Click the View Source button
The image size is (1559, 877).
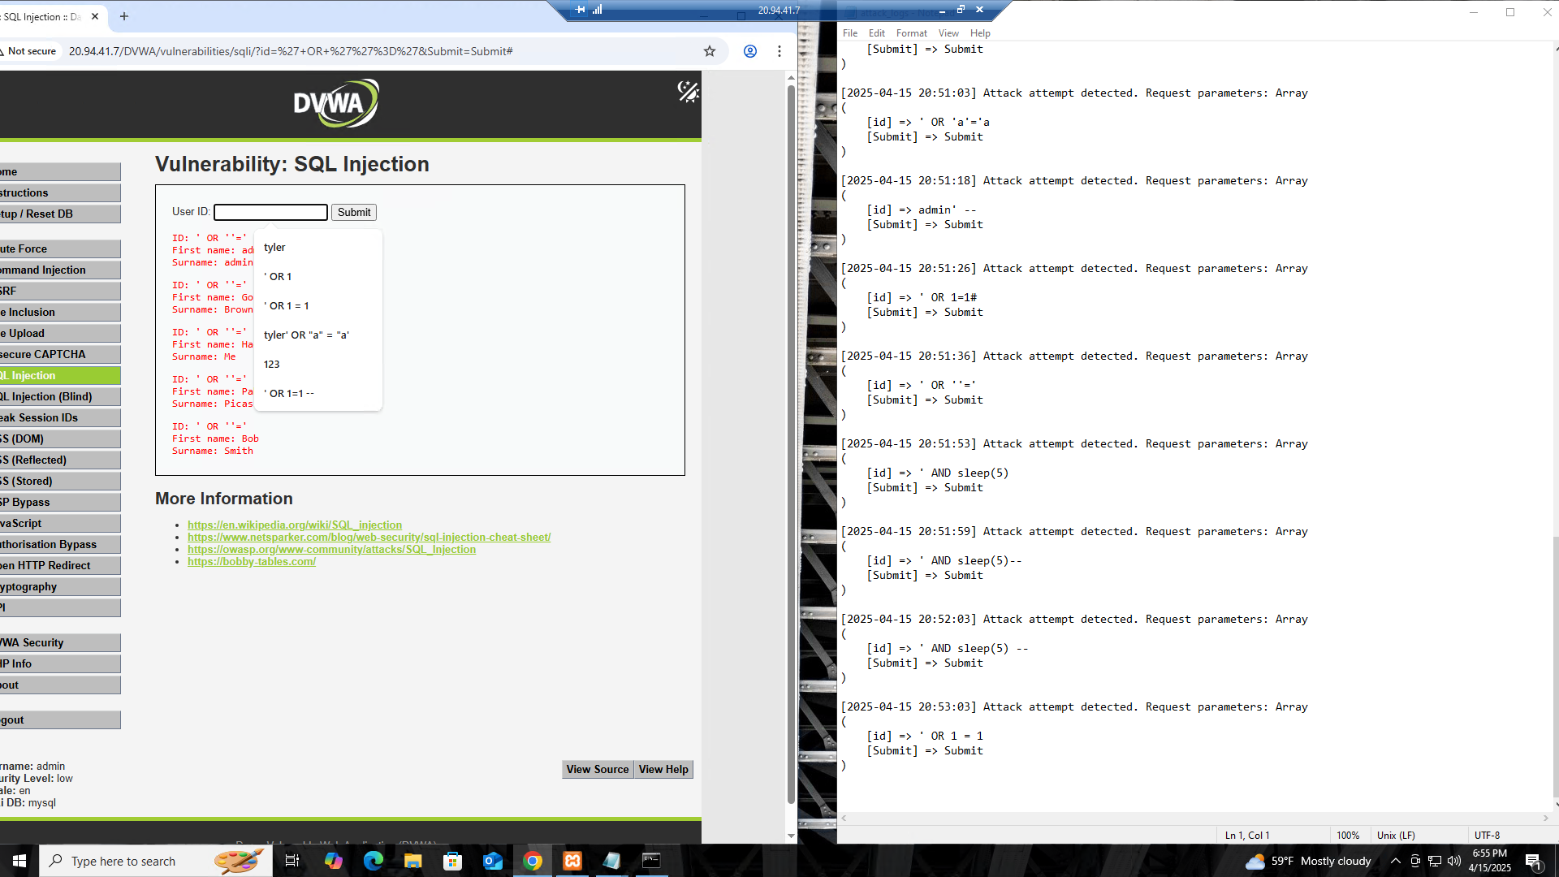pyautogui.click(x=598, y=769)
